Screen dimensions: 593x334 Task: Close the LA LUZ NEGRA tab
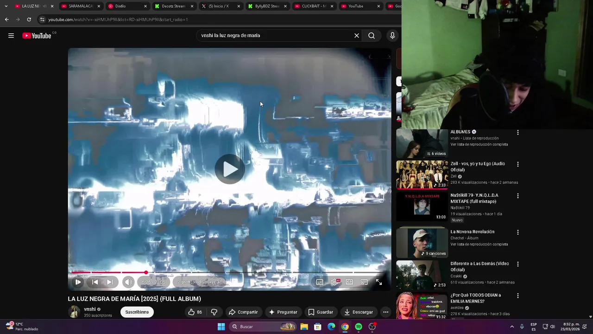[52, 6]
